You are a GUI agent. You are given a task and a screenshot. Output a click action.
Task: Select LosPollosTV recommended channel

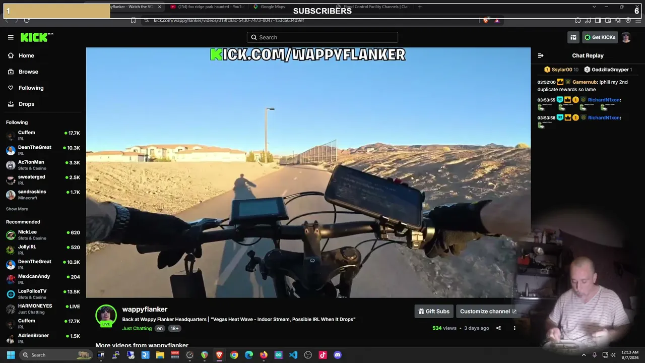(43, 293)
